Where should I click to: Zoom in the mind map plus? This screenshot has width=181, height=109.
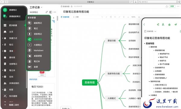(139, 17)
